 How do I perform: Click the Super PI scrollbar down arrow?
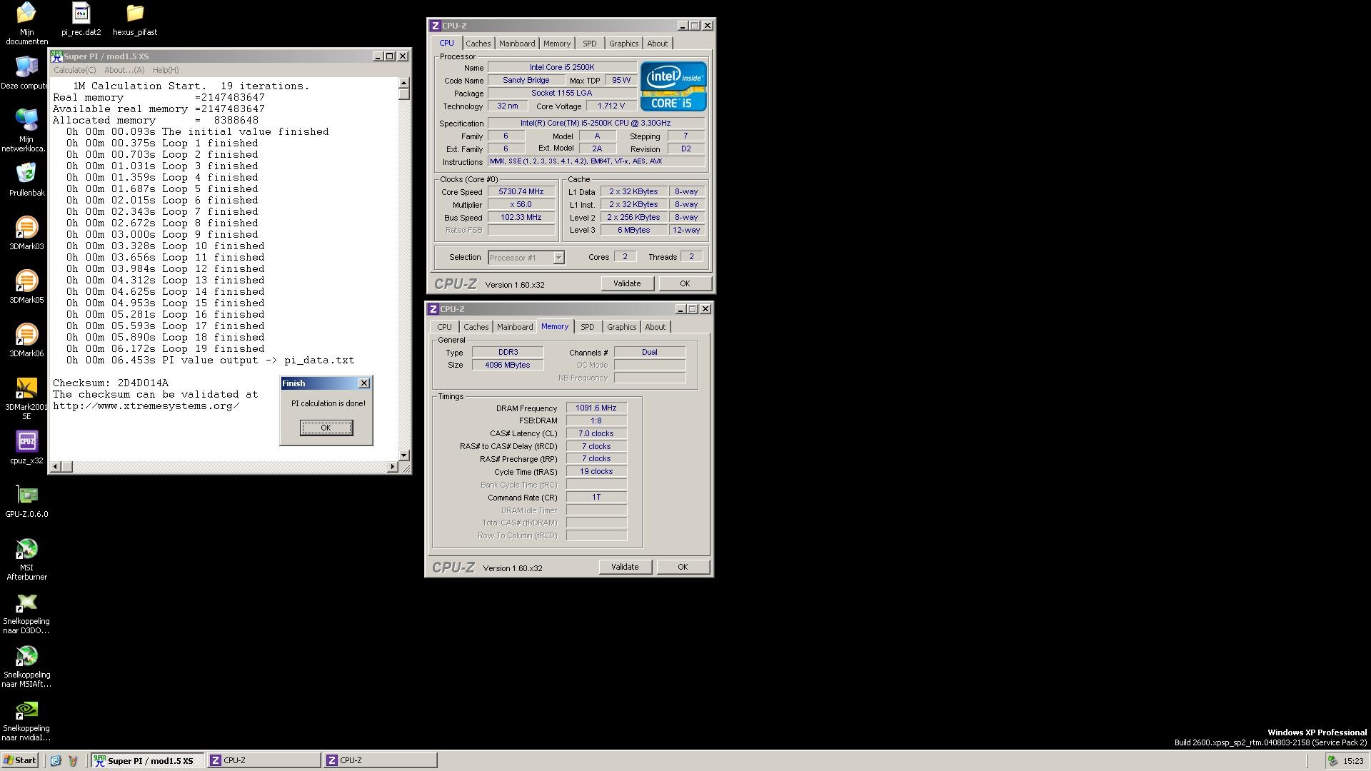(x=404, y=455)
